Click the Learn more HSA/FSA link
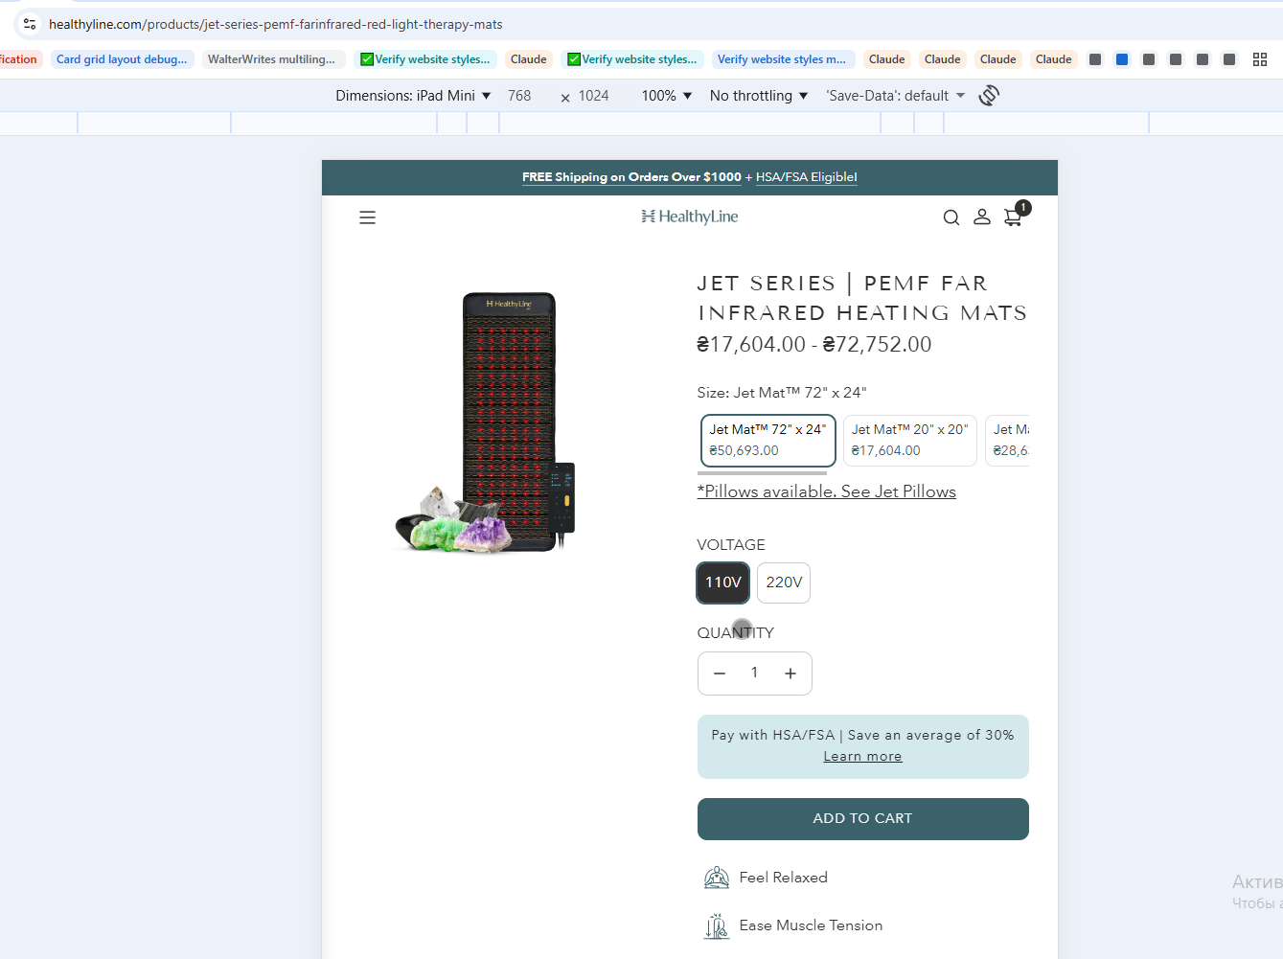 click(862, 756)
